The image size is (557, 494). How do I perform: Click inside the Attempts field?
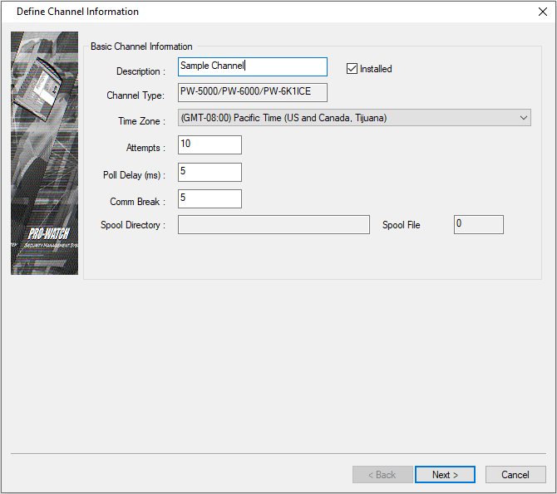click(x=209, y=144)
